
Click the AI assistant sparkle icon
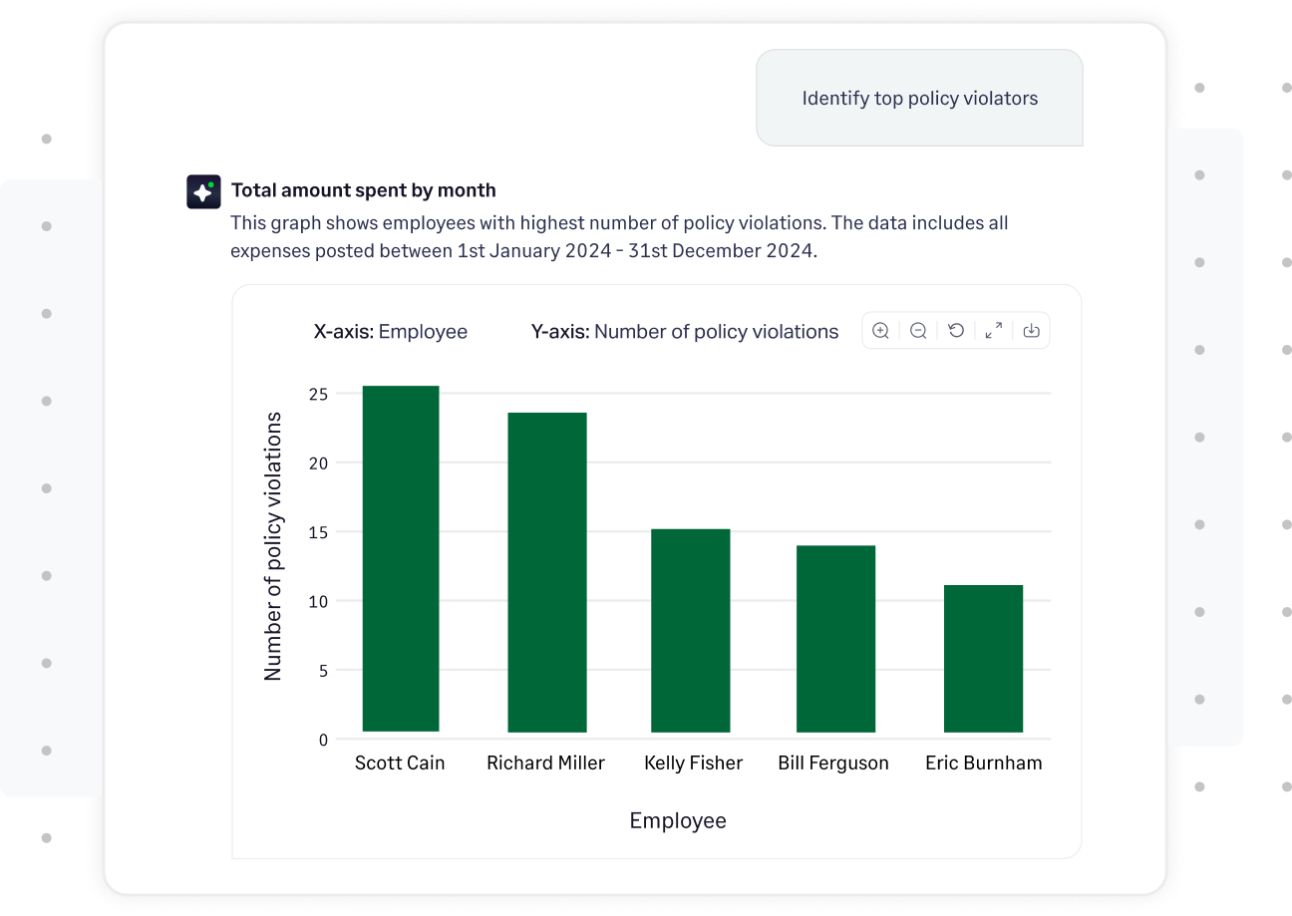pyautogui.click(x=203, y=190)
